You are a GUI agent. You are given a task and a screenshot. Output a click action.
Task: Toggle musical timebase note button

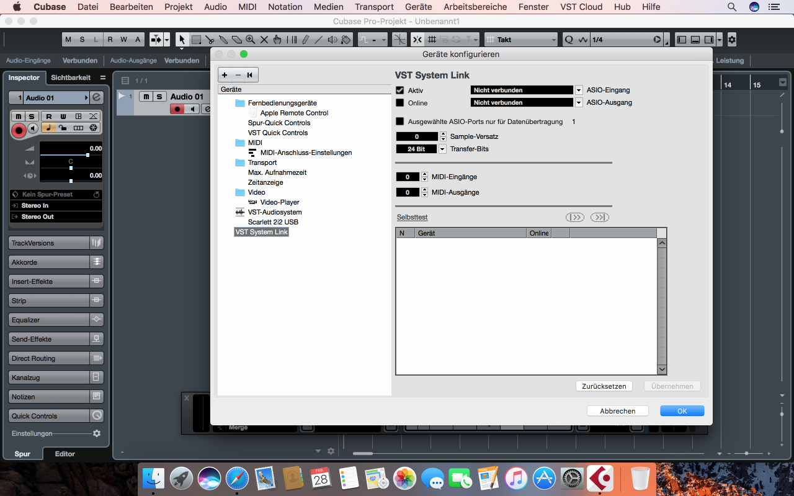(x=48, y=128)
